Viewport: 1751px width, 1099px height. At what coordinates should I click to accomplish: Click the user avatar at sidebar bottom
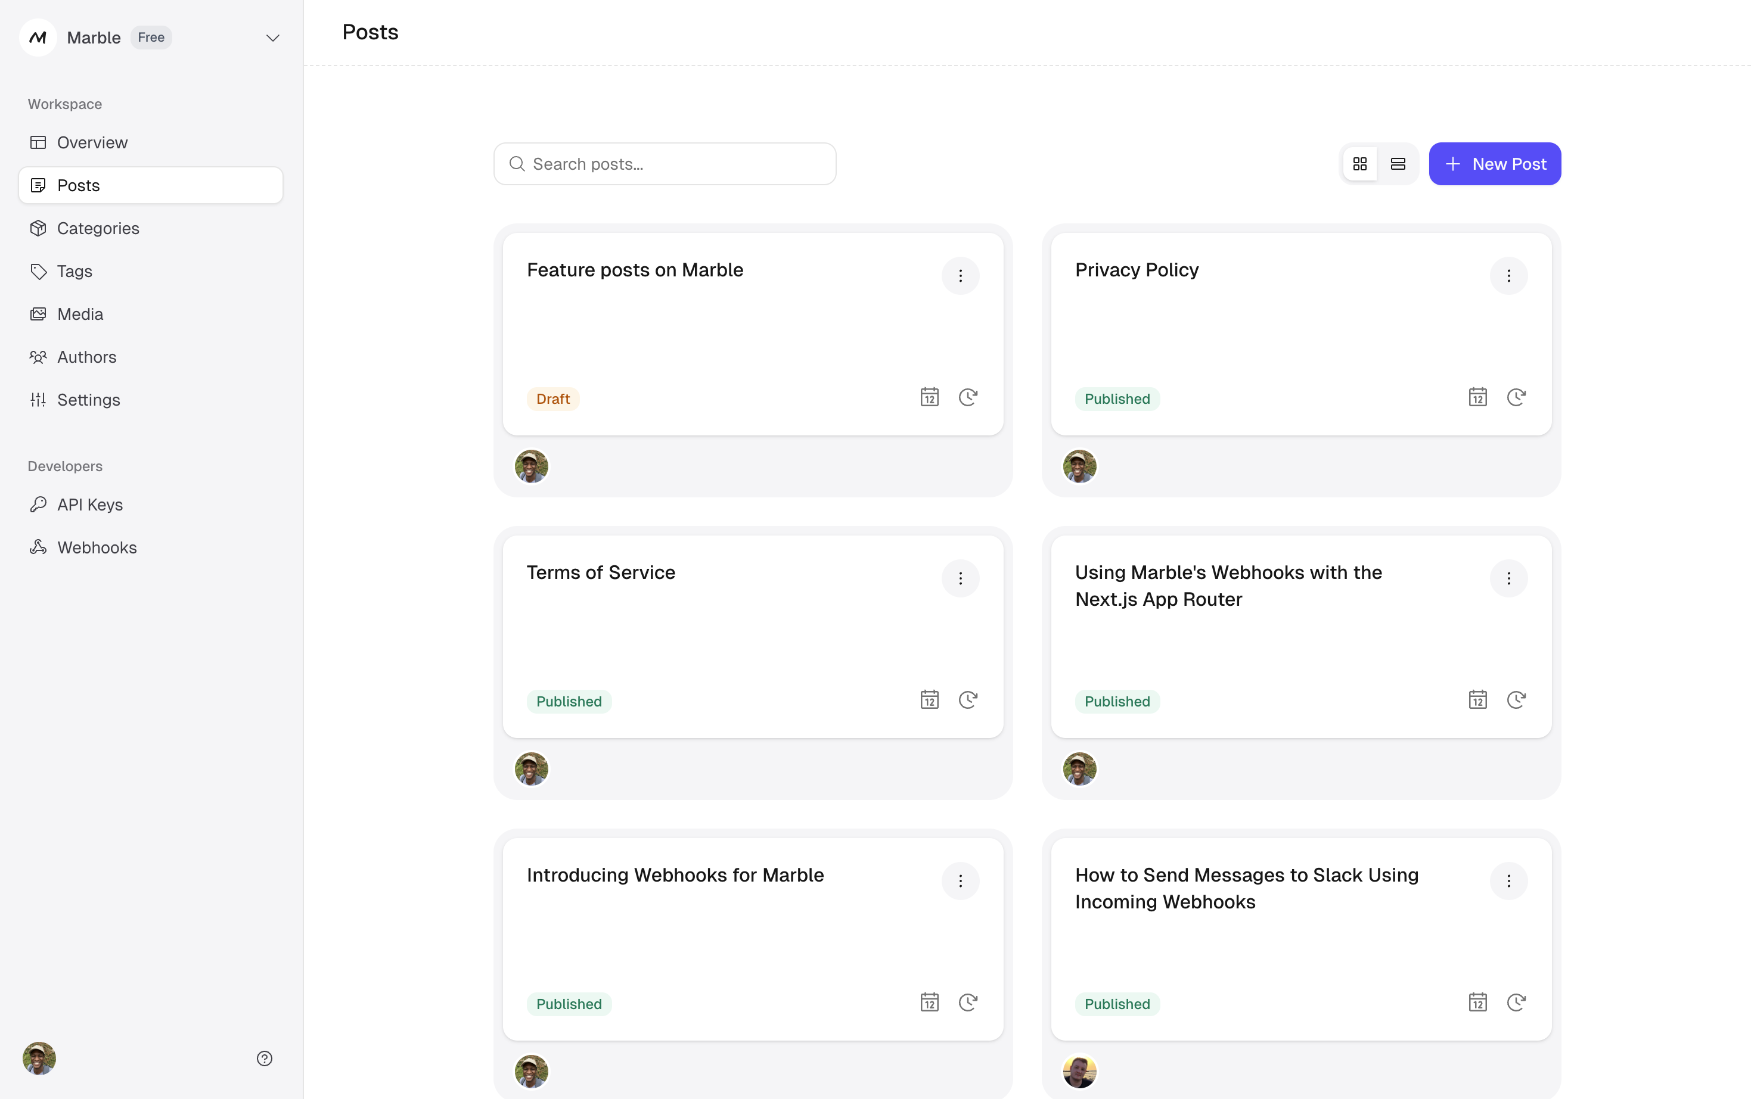tap(39, 1058)
